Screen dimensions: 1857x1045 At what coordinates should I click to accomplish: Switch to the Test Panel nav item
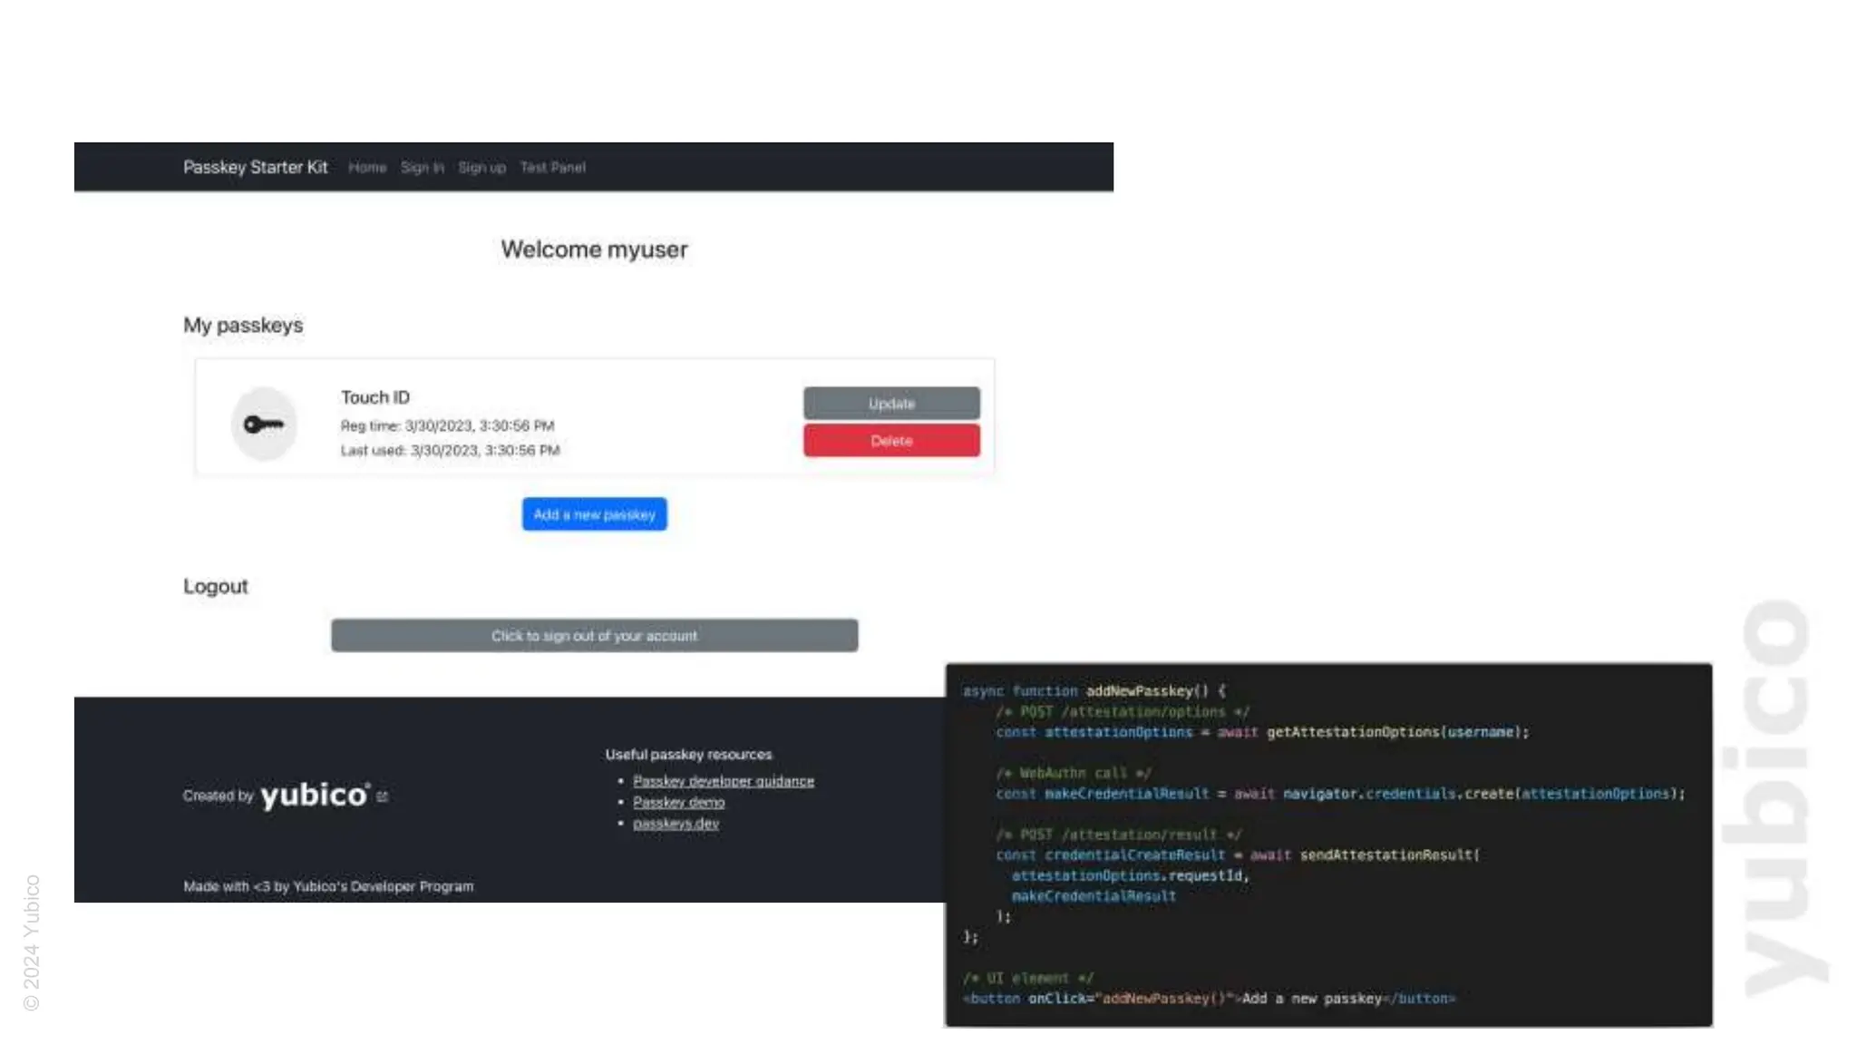(552, 168)
